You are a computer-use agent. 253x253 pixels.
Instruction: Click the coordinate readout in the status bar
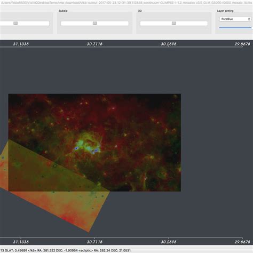tap(65, 250)
